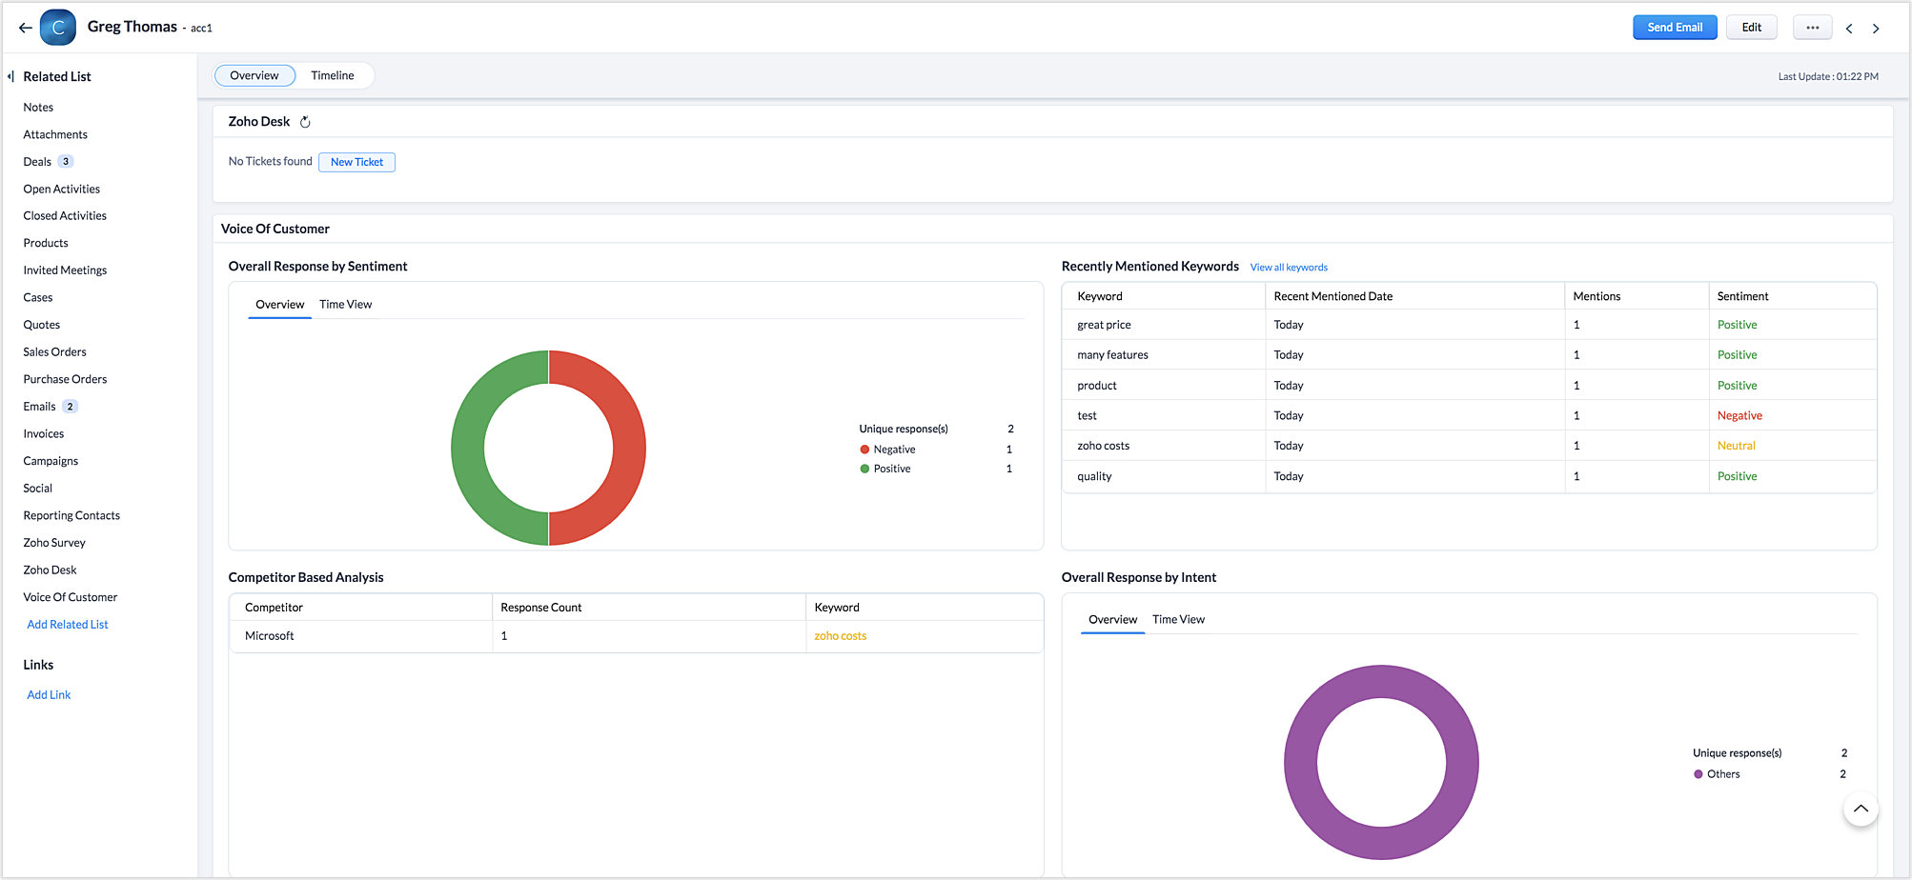The height and width of the screenshot is (880, 1912).
Task: Toggle the purple Others legend marker
Action: click(x=1698, y=774)
